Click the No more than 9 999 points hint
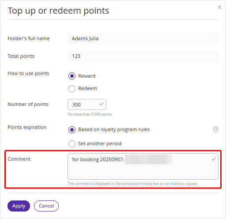This screenshot has width=226, height=219. click(90, 114)
